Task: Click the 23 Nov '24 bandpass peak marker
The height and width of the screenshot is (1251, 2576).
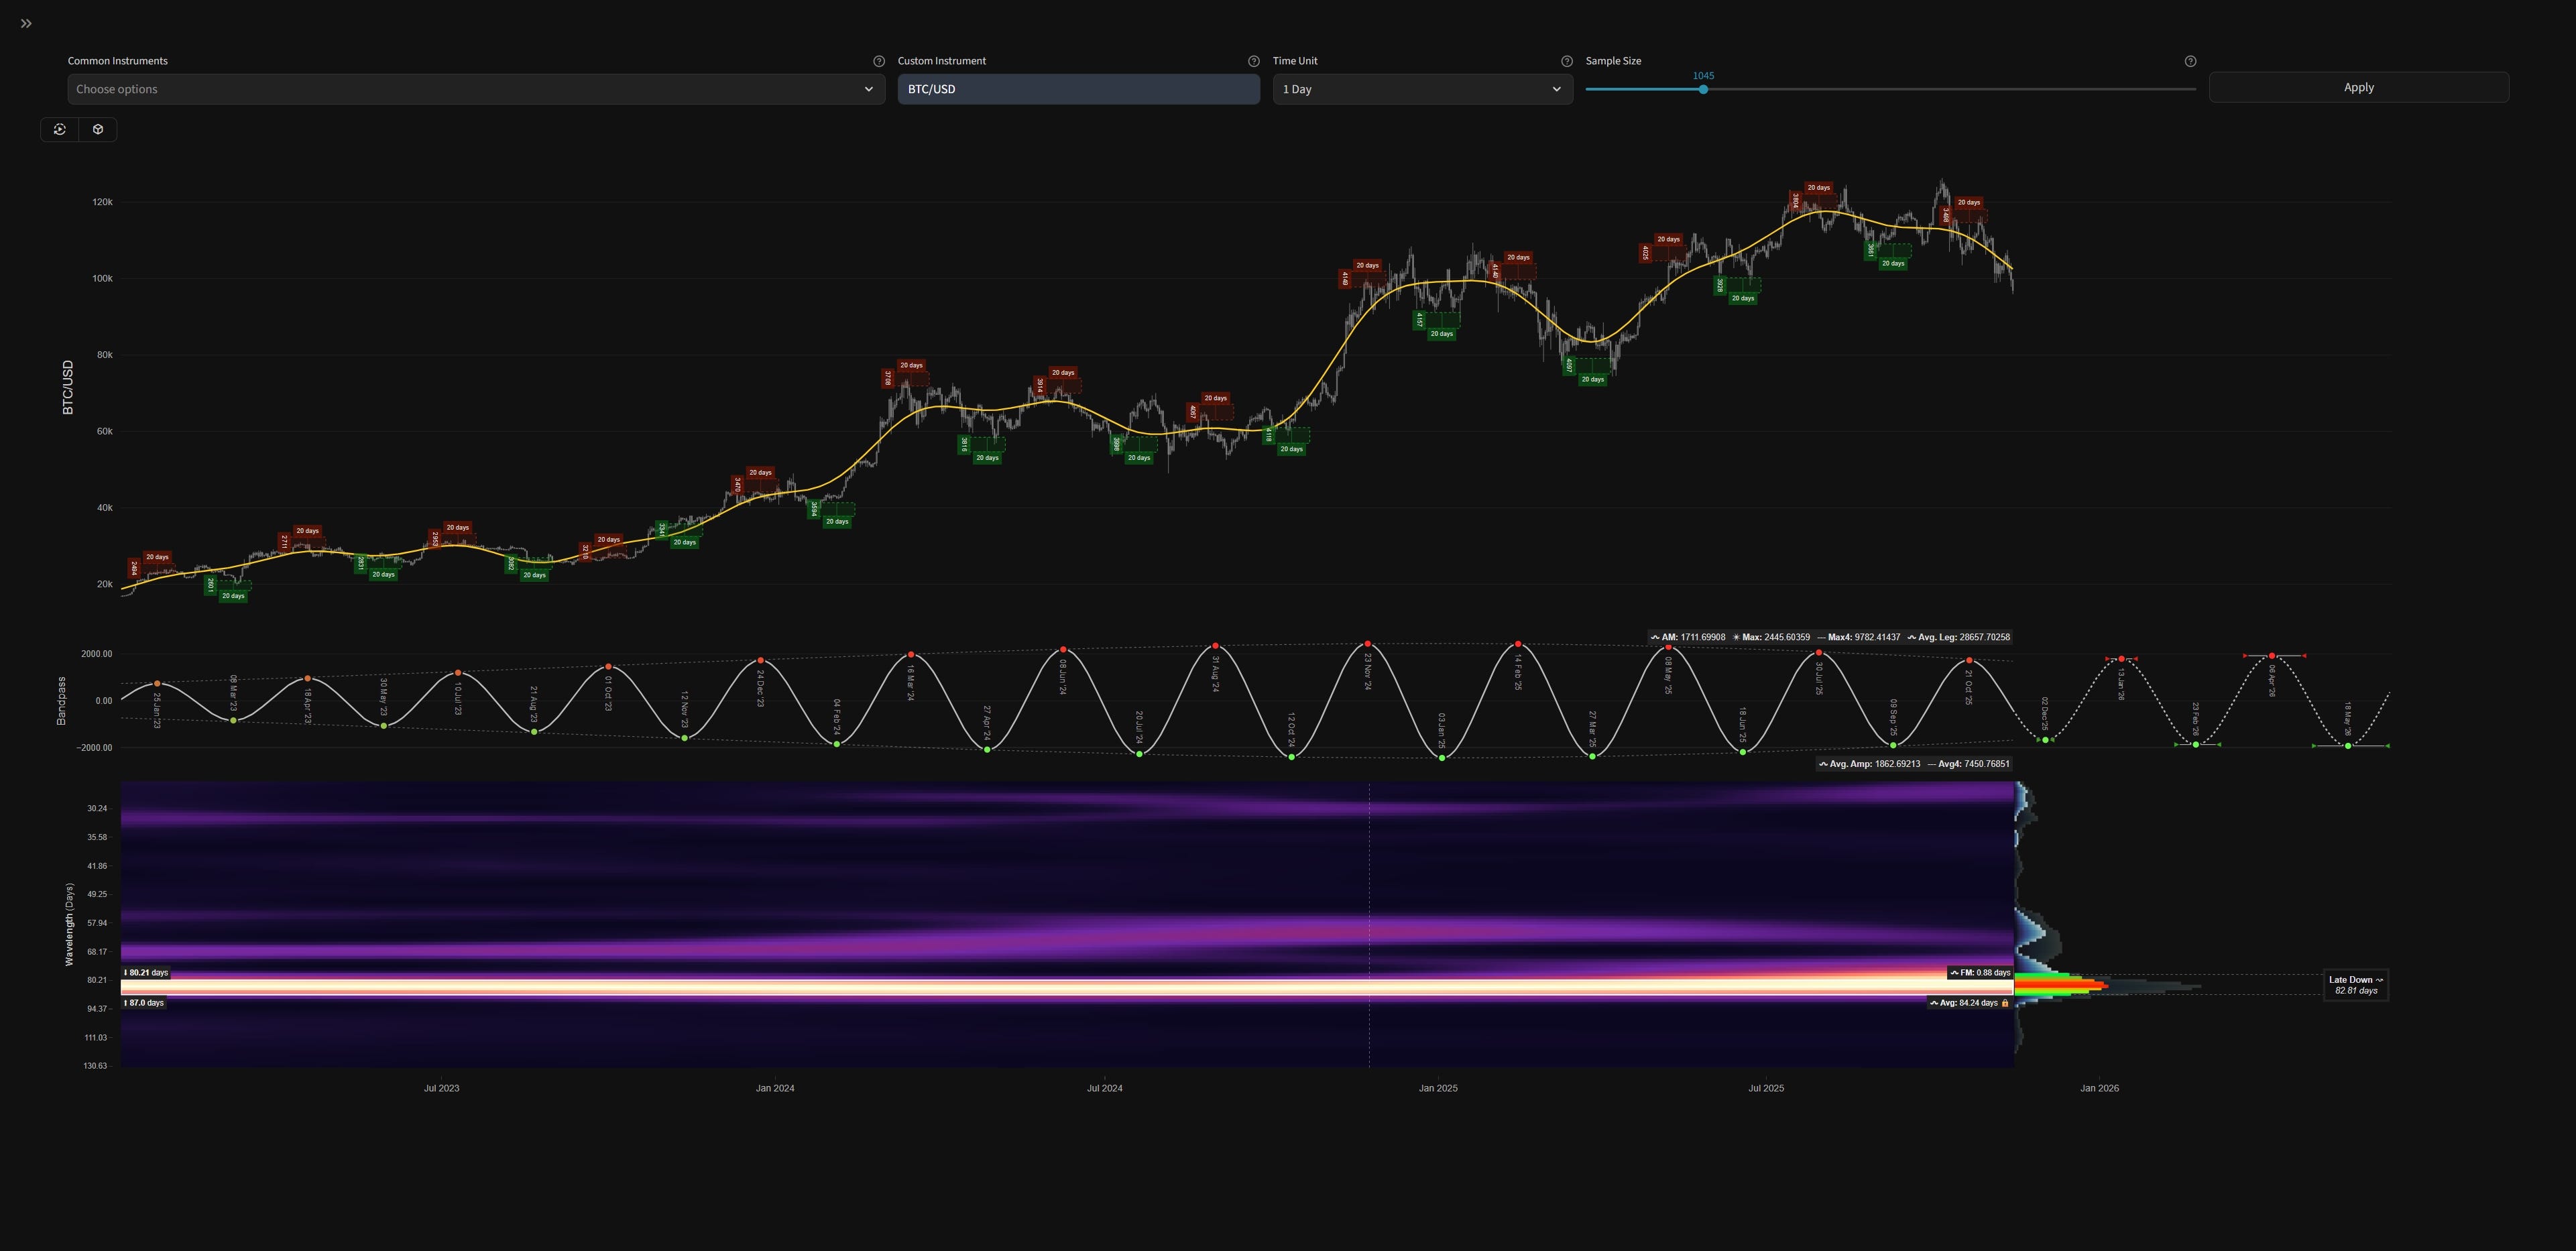Action: coord(1367,644)
